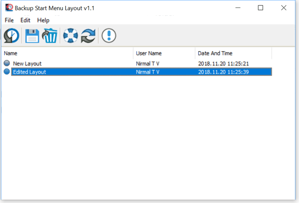The image size is (299, 203).
Task: Open the Help menu
Action: pos(43,20)
